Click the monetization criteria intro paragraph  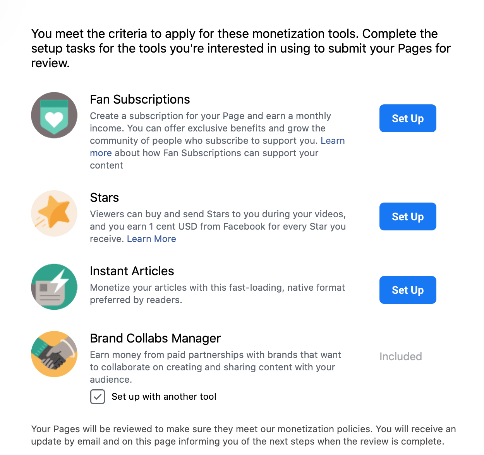point(241,48)
